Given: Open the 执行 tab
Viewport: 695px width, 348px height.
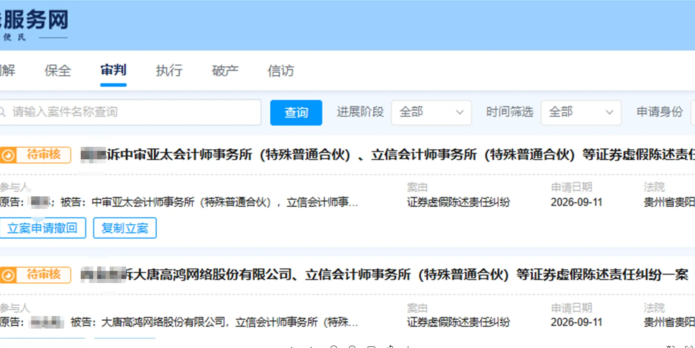Looking at the screenshot, I should [169, 70].
